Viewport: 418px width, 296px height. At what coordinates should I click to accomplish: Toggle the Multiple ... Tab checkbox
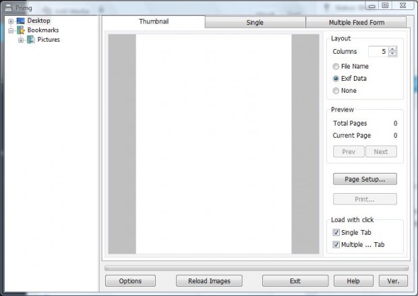pos(336,245)
